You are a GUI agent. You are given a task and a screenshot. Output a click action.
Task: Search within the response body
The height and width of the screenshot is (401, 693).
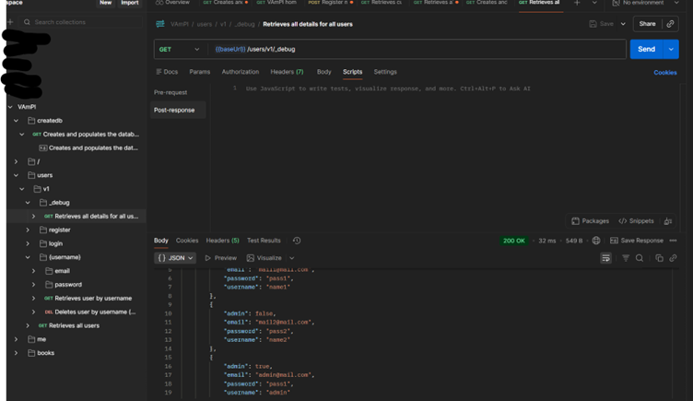(x=639, y=258)
